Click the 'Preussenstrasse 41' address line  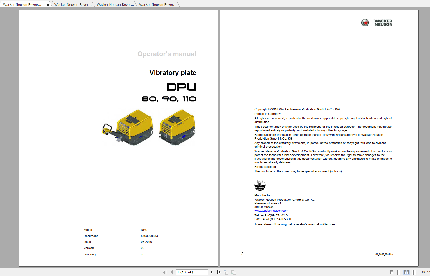tap(268, 203)
